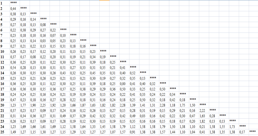Select the **** cell in row 10
This screenshot has width=258, height=136.
coord(105,52)
